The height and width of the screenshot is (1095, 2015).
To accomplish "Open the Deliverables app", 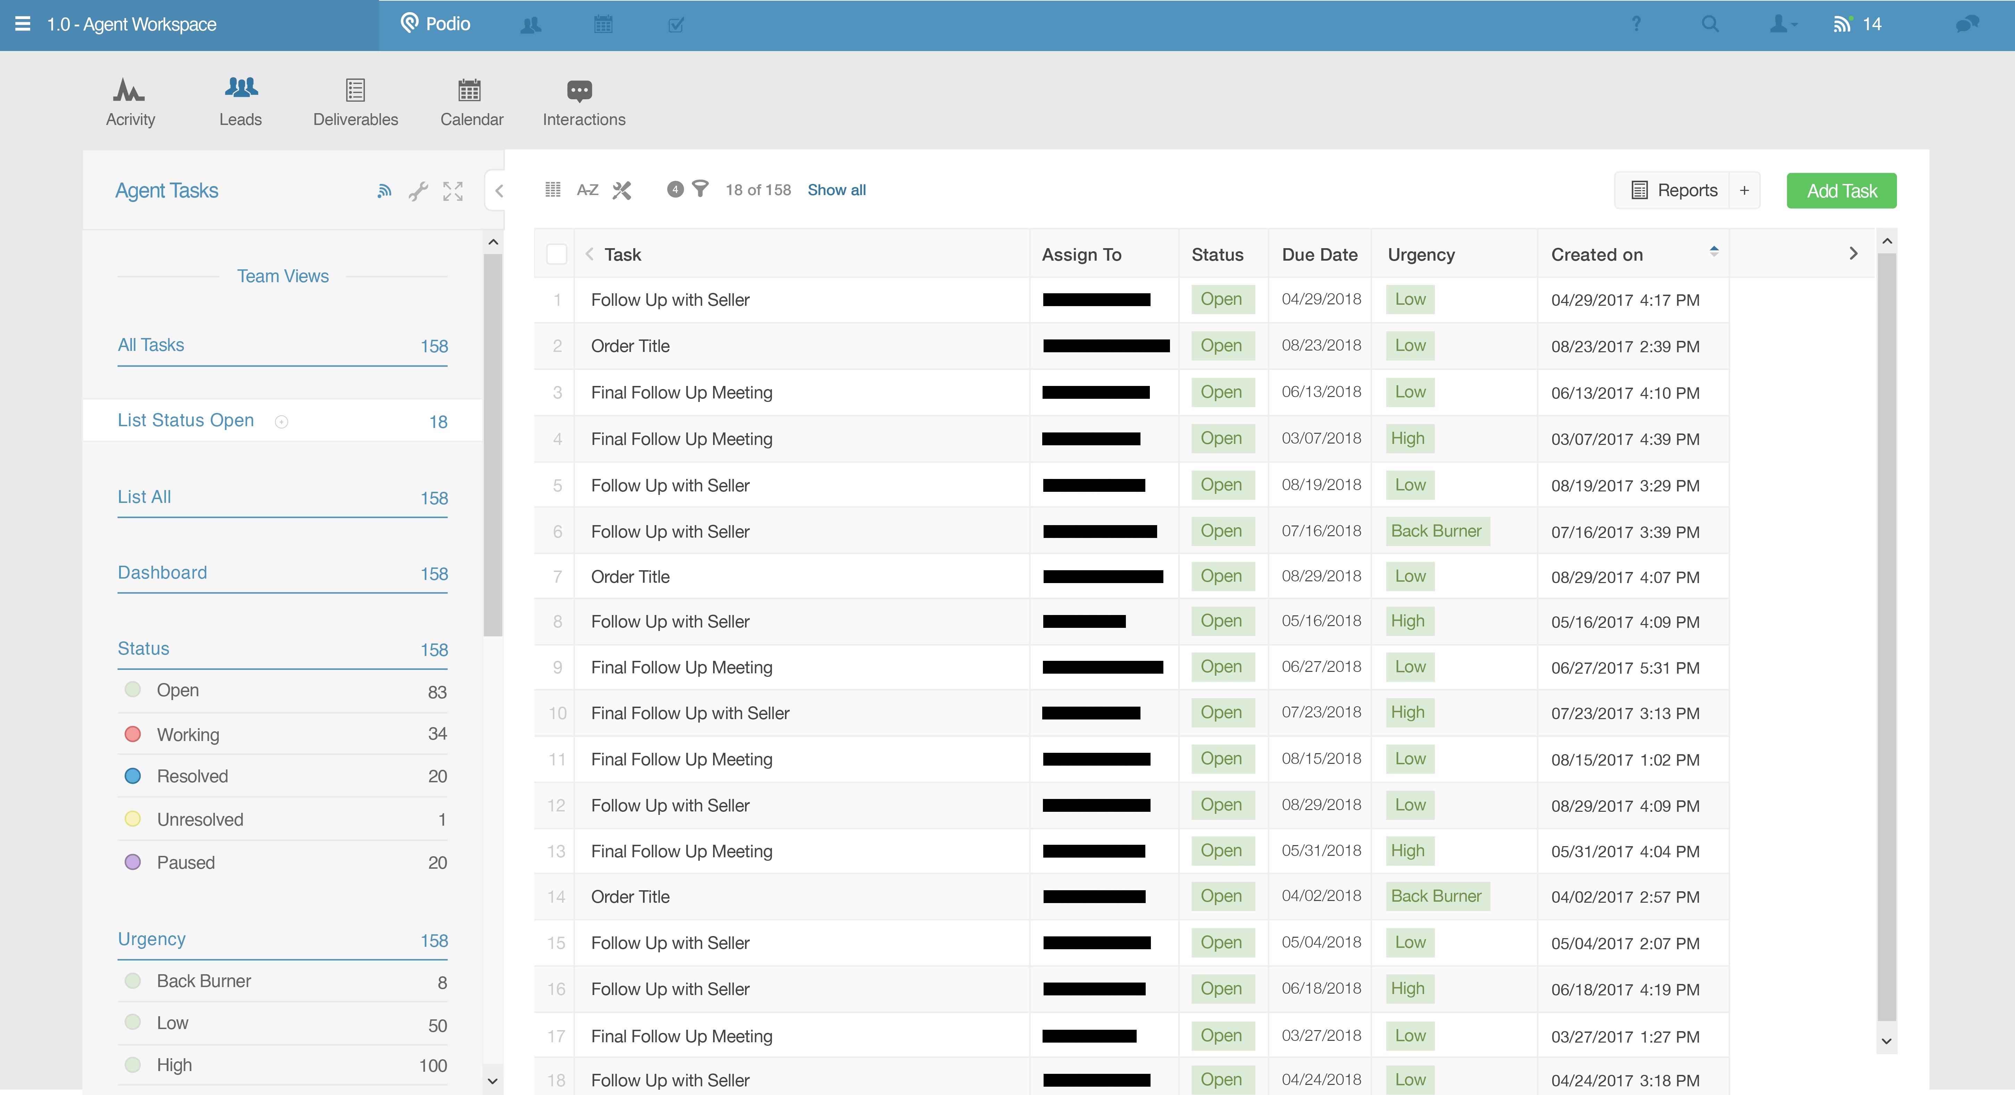I will (355, 103).
